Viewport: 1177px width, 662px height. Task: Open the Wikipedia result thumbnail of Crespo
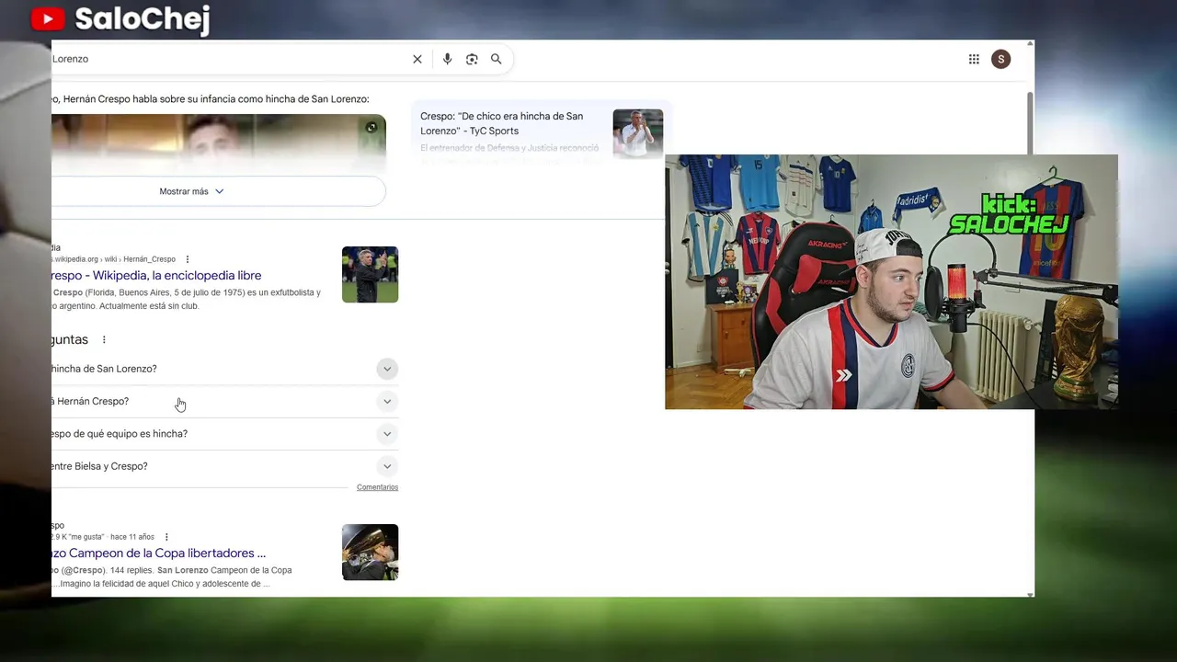pyautogui.click(x=370, y=274)
